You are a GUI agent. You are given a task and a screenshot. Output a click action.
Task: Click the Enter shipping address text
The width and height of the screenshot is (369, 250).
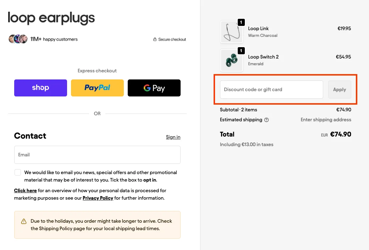pos(326,120)
